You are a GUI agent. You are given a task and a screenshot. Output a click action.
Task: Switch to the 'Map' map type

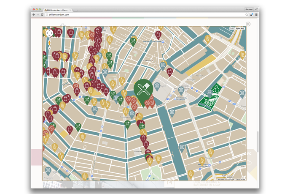[x=232, y=28]
